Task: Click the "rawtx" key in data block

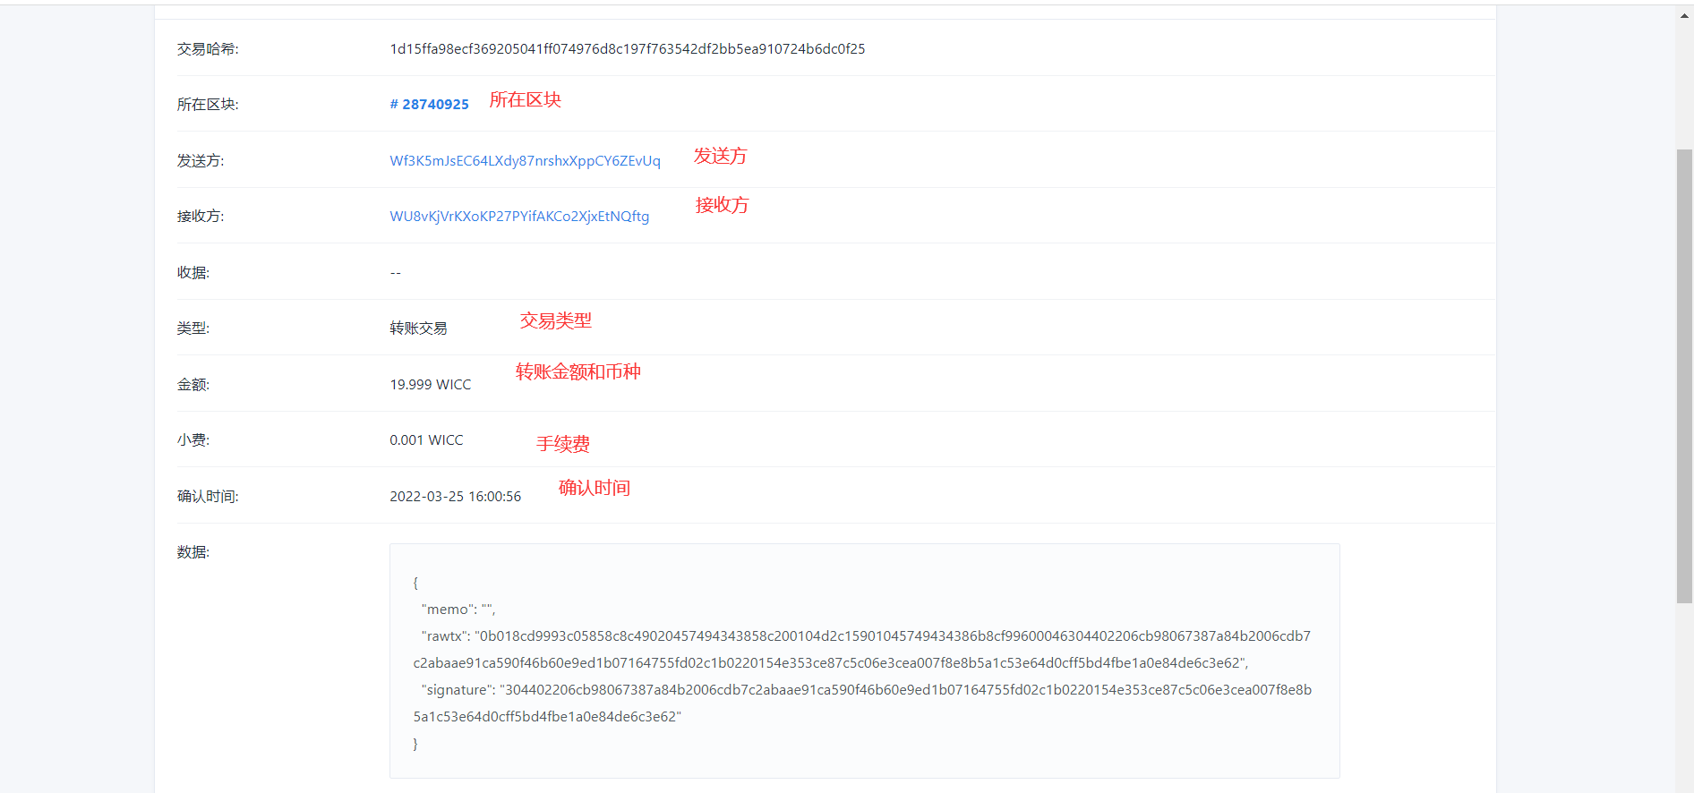Action: pos(444,636)
